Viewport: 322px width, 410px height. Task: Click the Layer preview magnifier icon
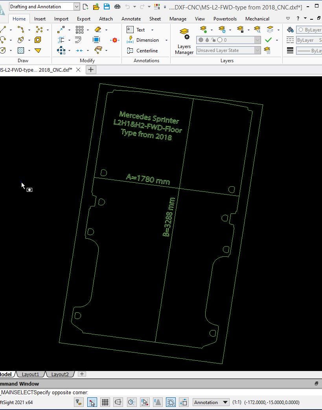pyautogui.click(x=257, y=29)
